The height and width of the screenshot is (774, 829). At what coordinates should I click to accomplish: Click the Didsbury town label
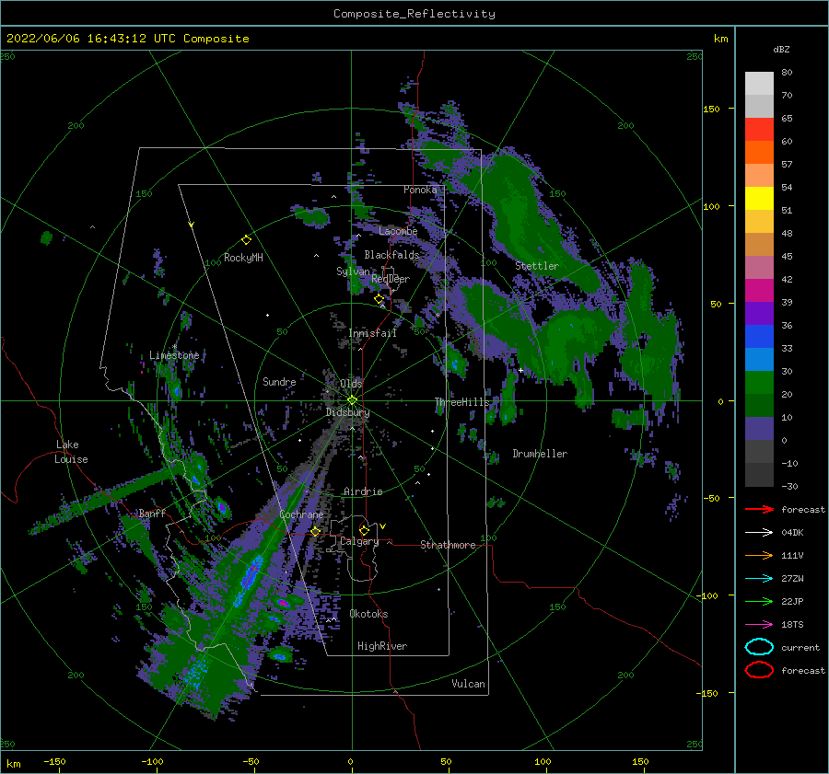pos(348,412)
